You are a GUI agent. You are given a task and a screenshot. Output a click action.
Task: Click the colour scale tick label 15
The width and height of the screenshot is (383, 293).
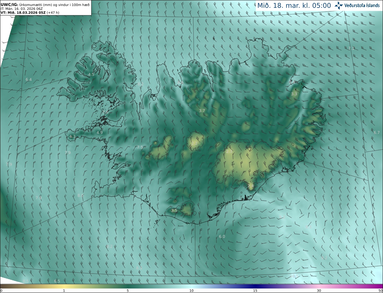pos(255,291)
